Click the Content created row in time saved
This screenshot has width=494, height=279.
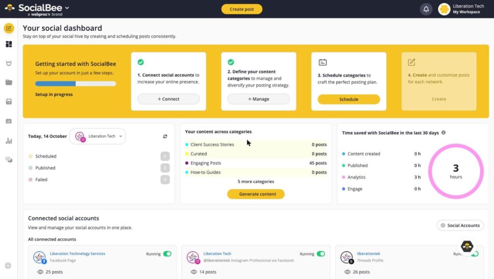click(x=381, y=153)
